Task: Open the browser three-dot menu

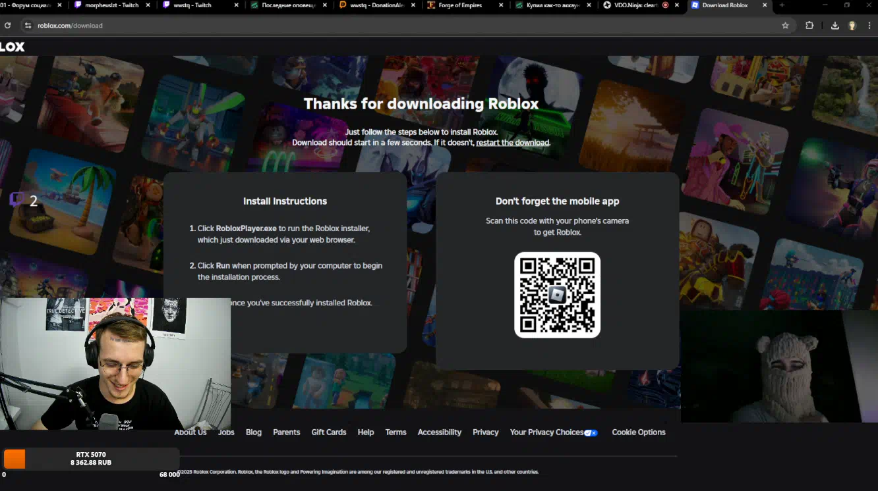Action: [871, 26]
